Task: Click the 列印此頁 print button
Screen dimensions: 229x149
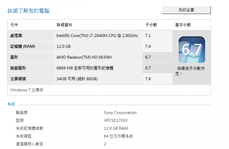Action: tap(186, 10)
